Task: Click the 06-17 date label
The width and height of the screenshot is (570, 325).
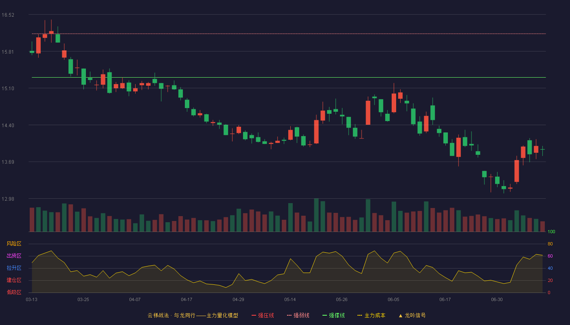Action: [x=445, y=299]
